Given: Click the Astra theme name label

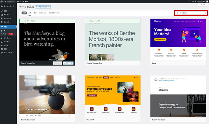Looking at the screenshot, I should (154, 63).
